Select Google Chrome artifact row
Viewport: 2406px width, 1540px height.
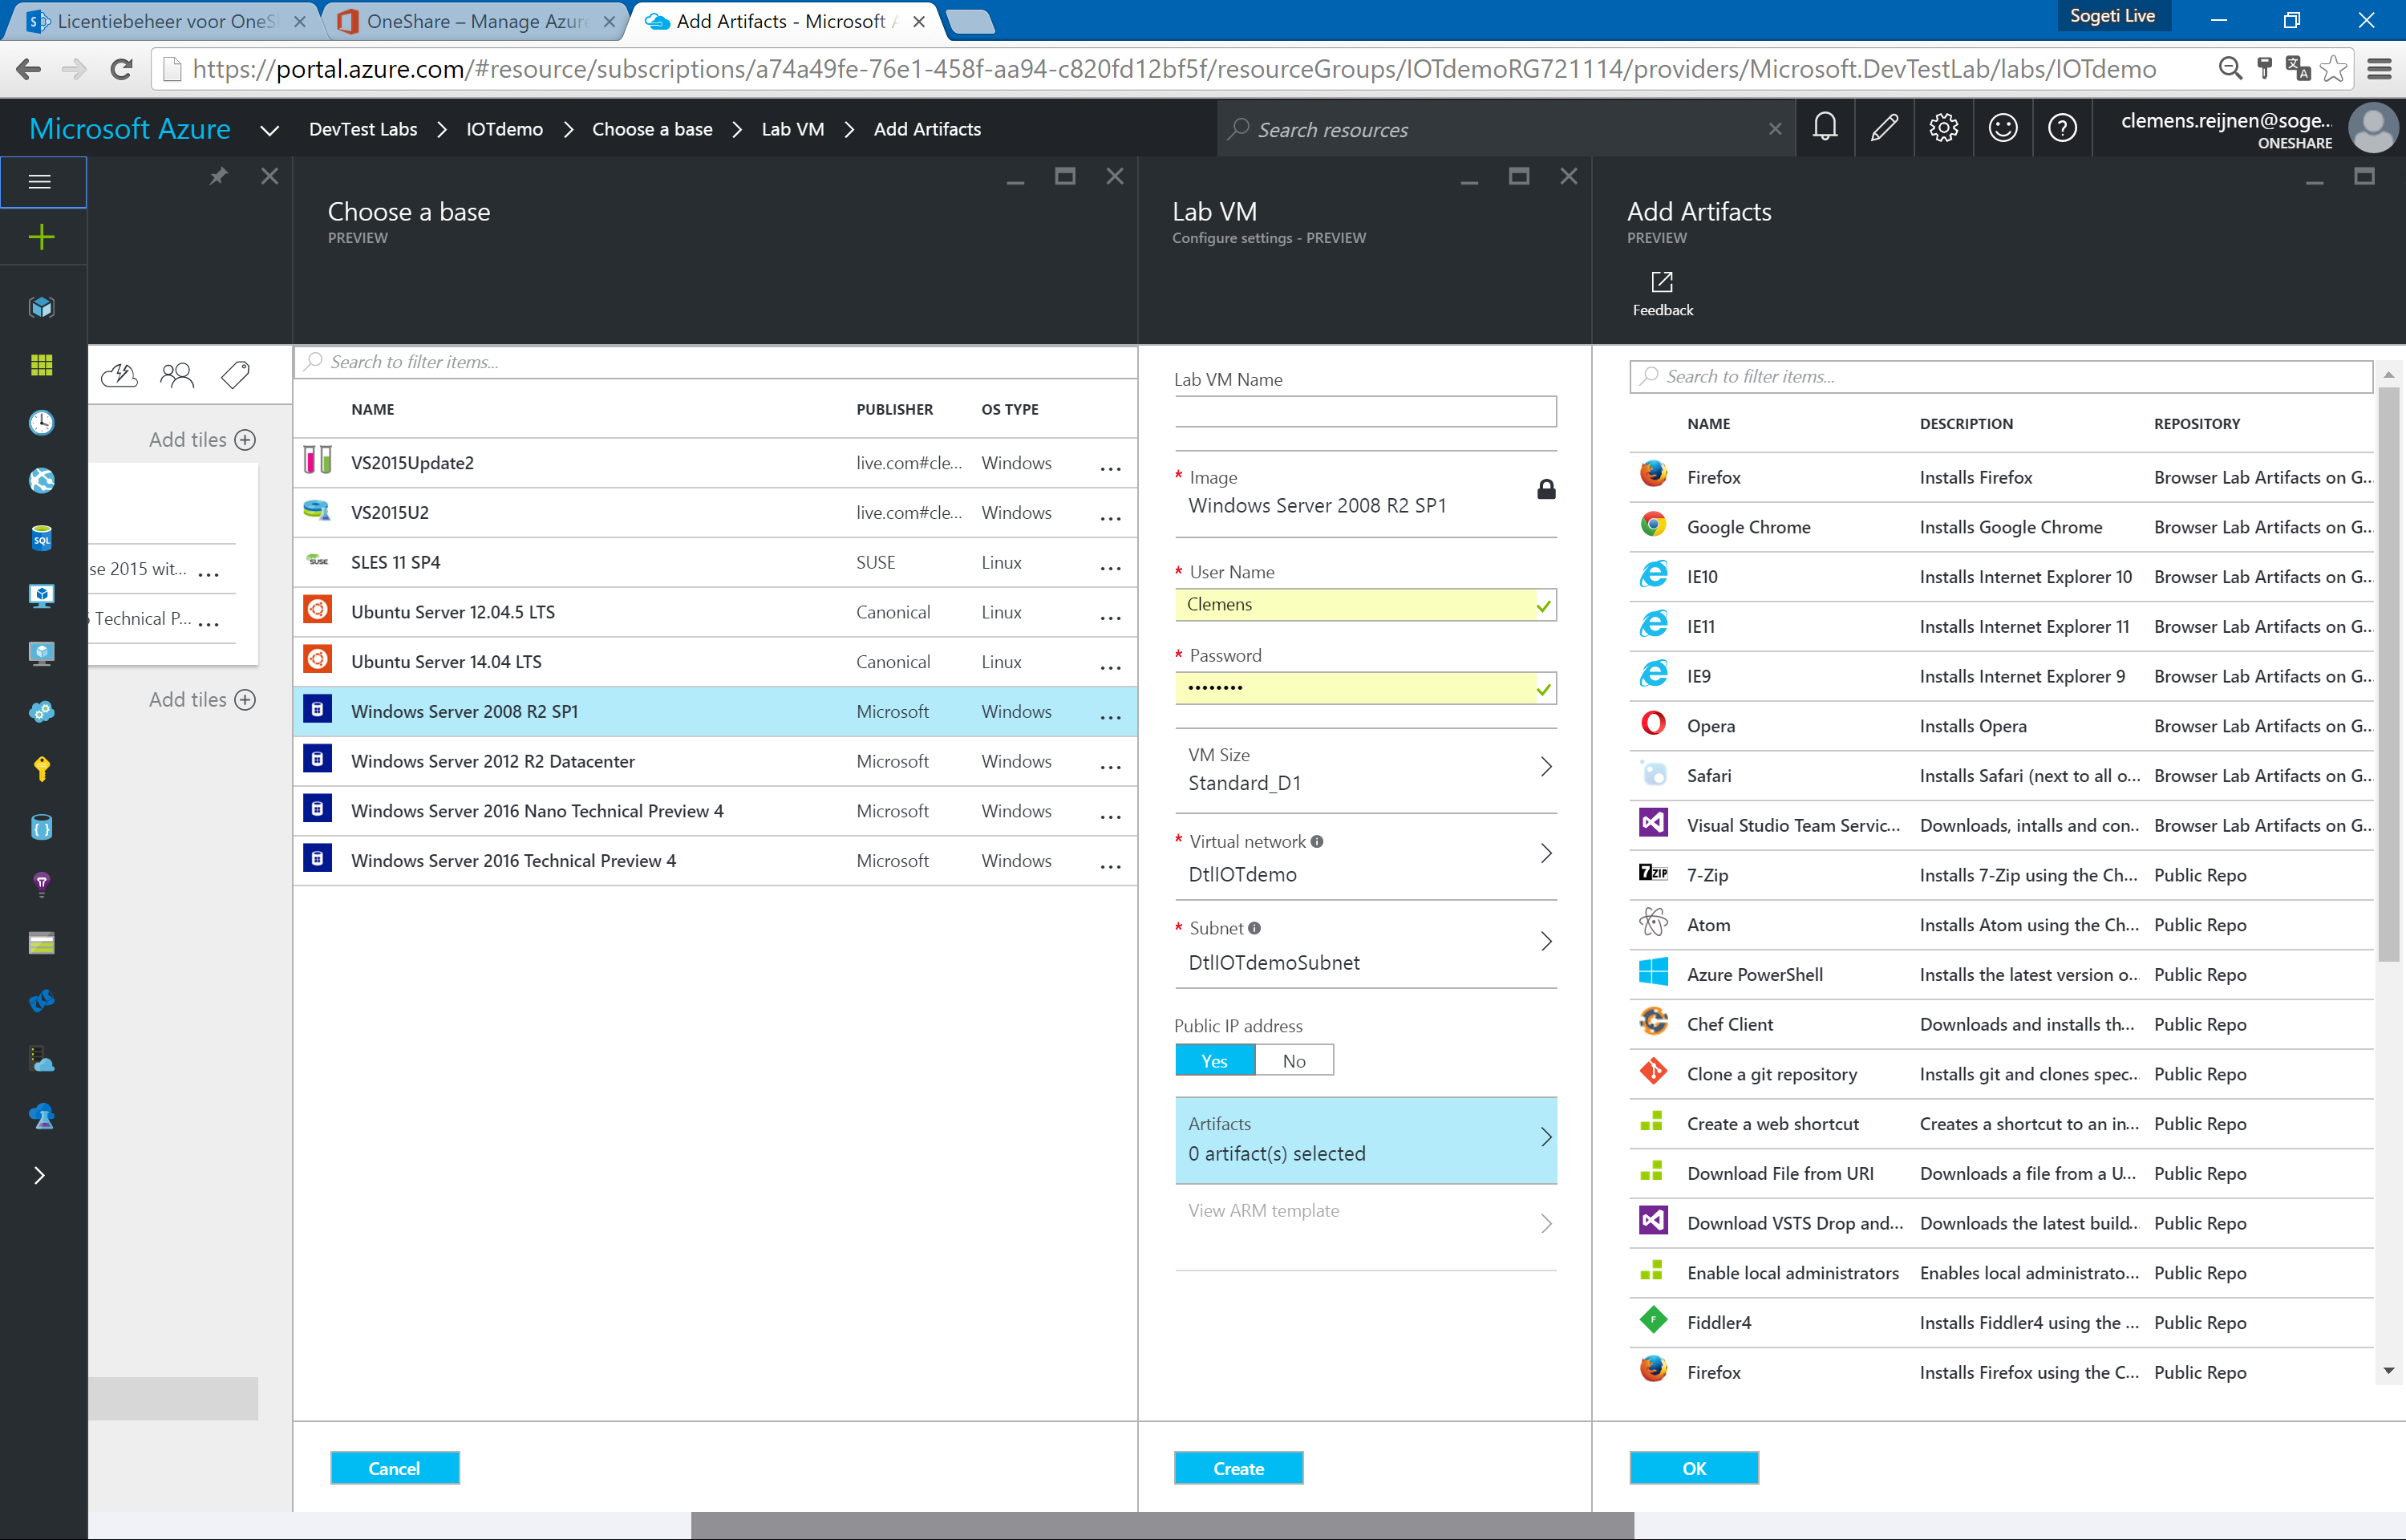click(2001, 527)
